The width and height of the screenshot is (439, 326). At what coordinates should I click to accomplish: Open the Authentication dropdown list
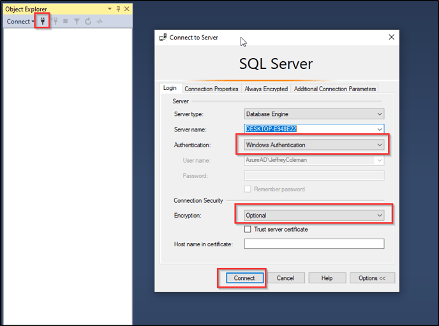click(314, 145)
